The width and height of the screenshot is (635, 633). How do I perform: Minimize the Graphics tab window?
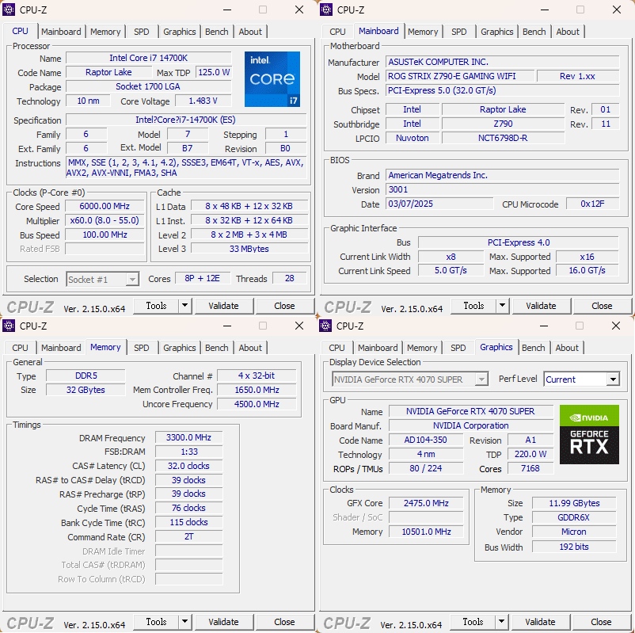coord(544,326)
